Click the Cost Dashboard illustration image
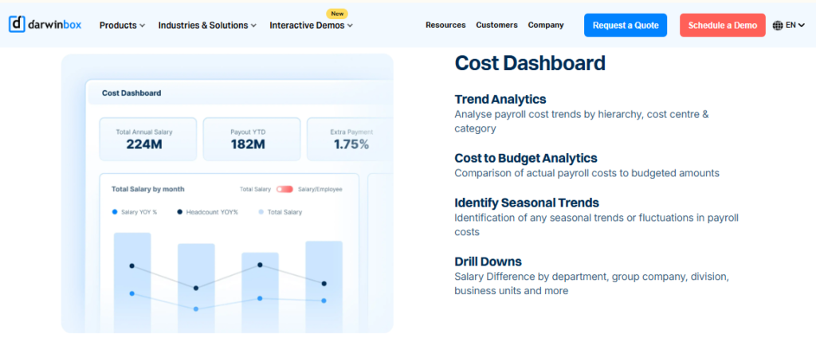 [x=227, y=193]
